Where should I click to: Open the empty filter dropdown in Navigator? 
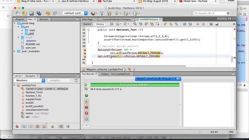(x=60, y=80)
